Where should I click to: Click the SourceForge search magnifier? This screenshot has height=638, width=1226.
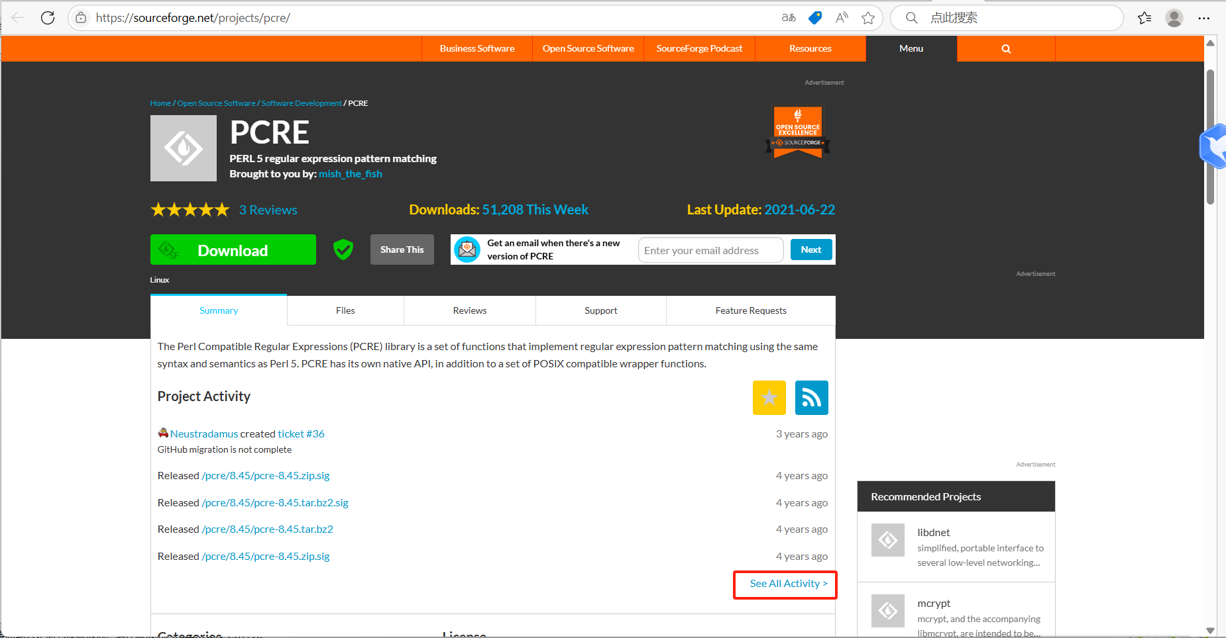[x=1006, y=48]
